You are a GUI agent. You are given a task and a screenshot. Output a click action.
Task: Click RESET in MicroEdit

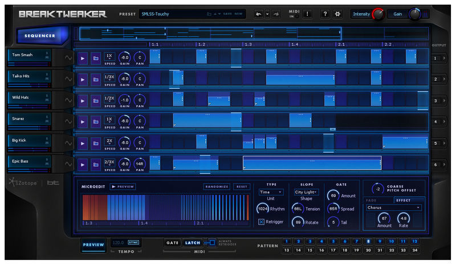point(242,187)
